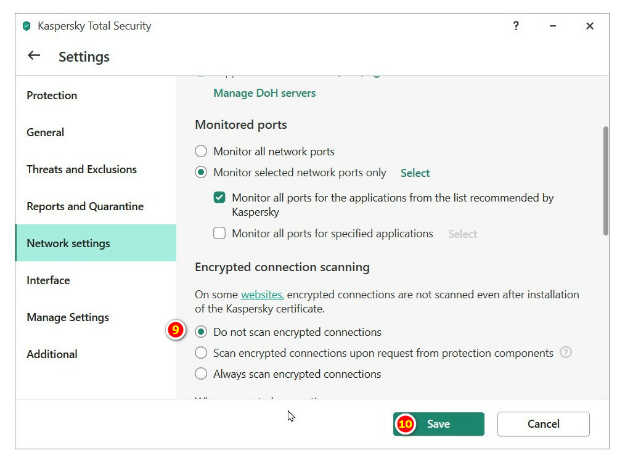This screenshot has width=625, height=461.
Task: Close the Kaspersky Total Security window
Action: tap(589, 26)
